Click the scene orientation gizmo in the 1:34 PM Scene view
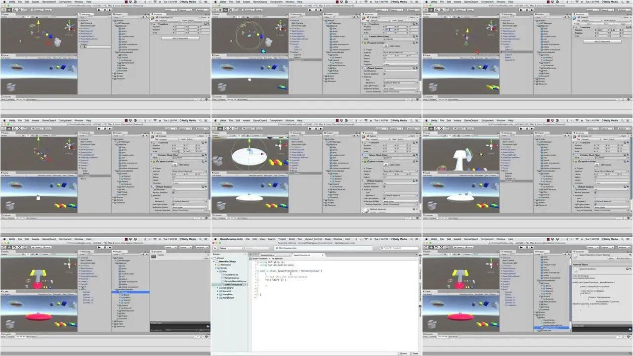 (x=69, y=26)
